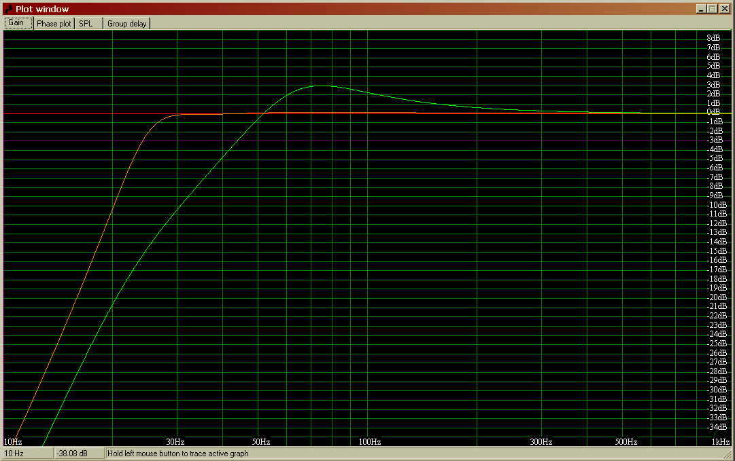Maximize the Plot window
735x461 pixels.
coord(712,9)
